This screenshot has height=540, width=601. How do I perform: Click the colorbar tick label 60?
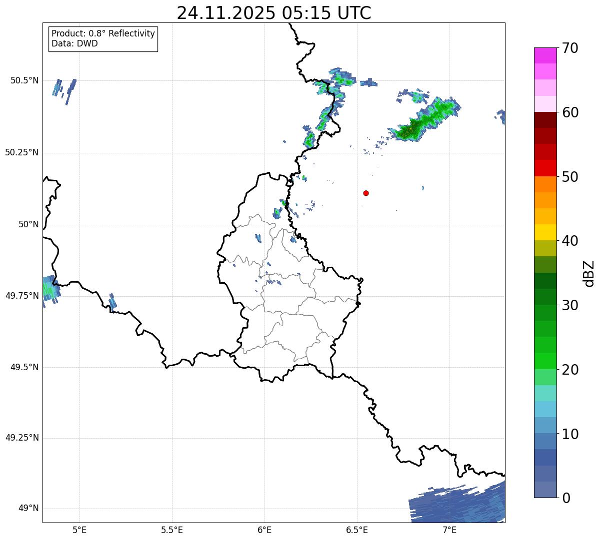569,112
